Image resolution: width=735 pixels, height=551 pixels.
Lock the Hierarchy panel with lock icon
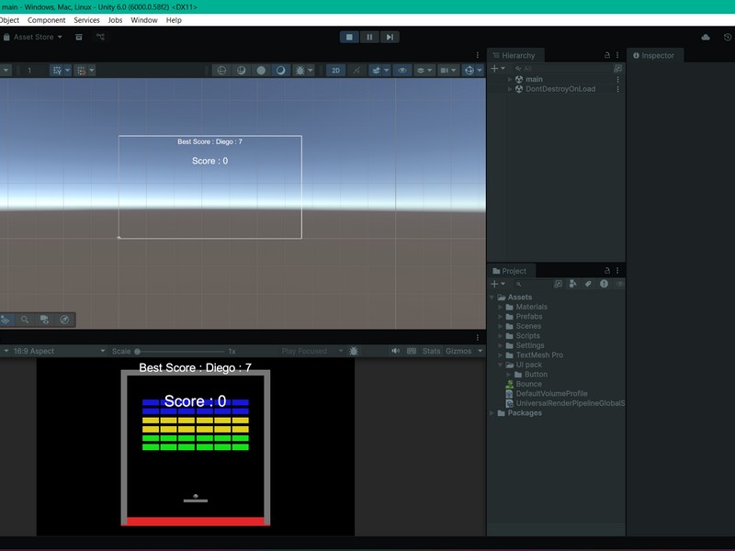tap(606, 55)
